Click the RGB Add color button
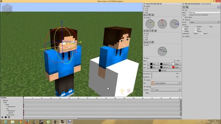This screenshot has width=221, height=124. pyautogui.click(x=153, y=64)
